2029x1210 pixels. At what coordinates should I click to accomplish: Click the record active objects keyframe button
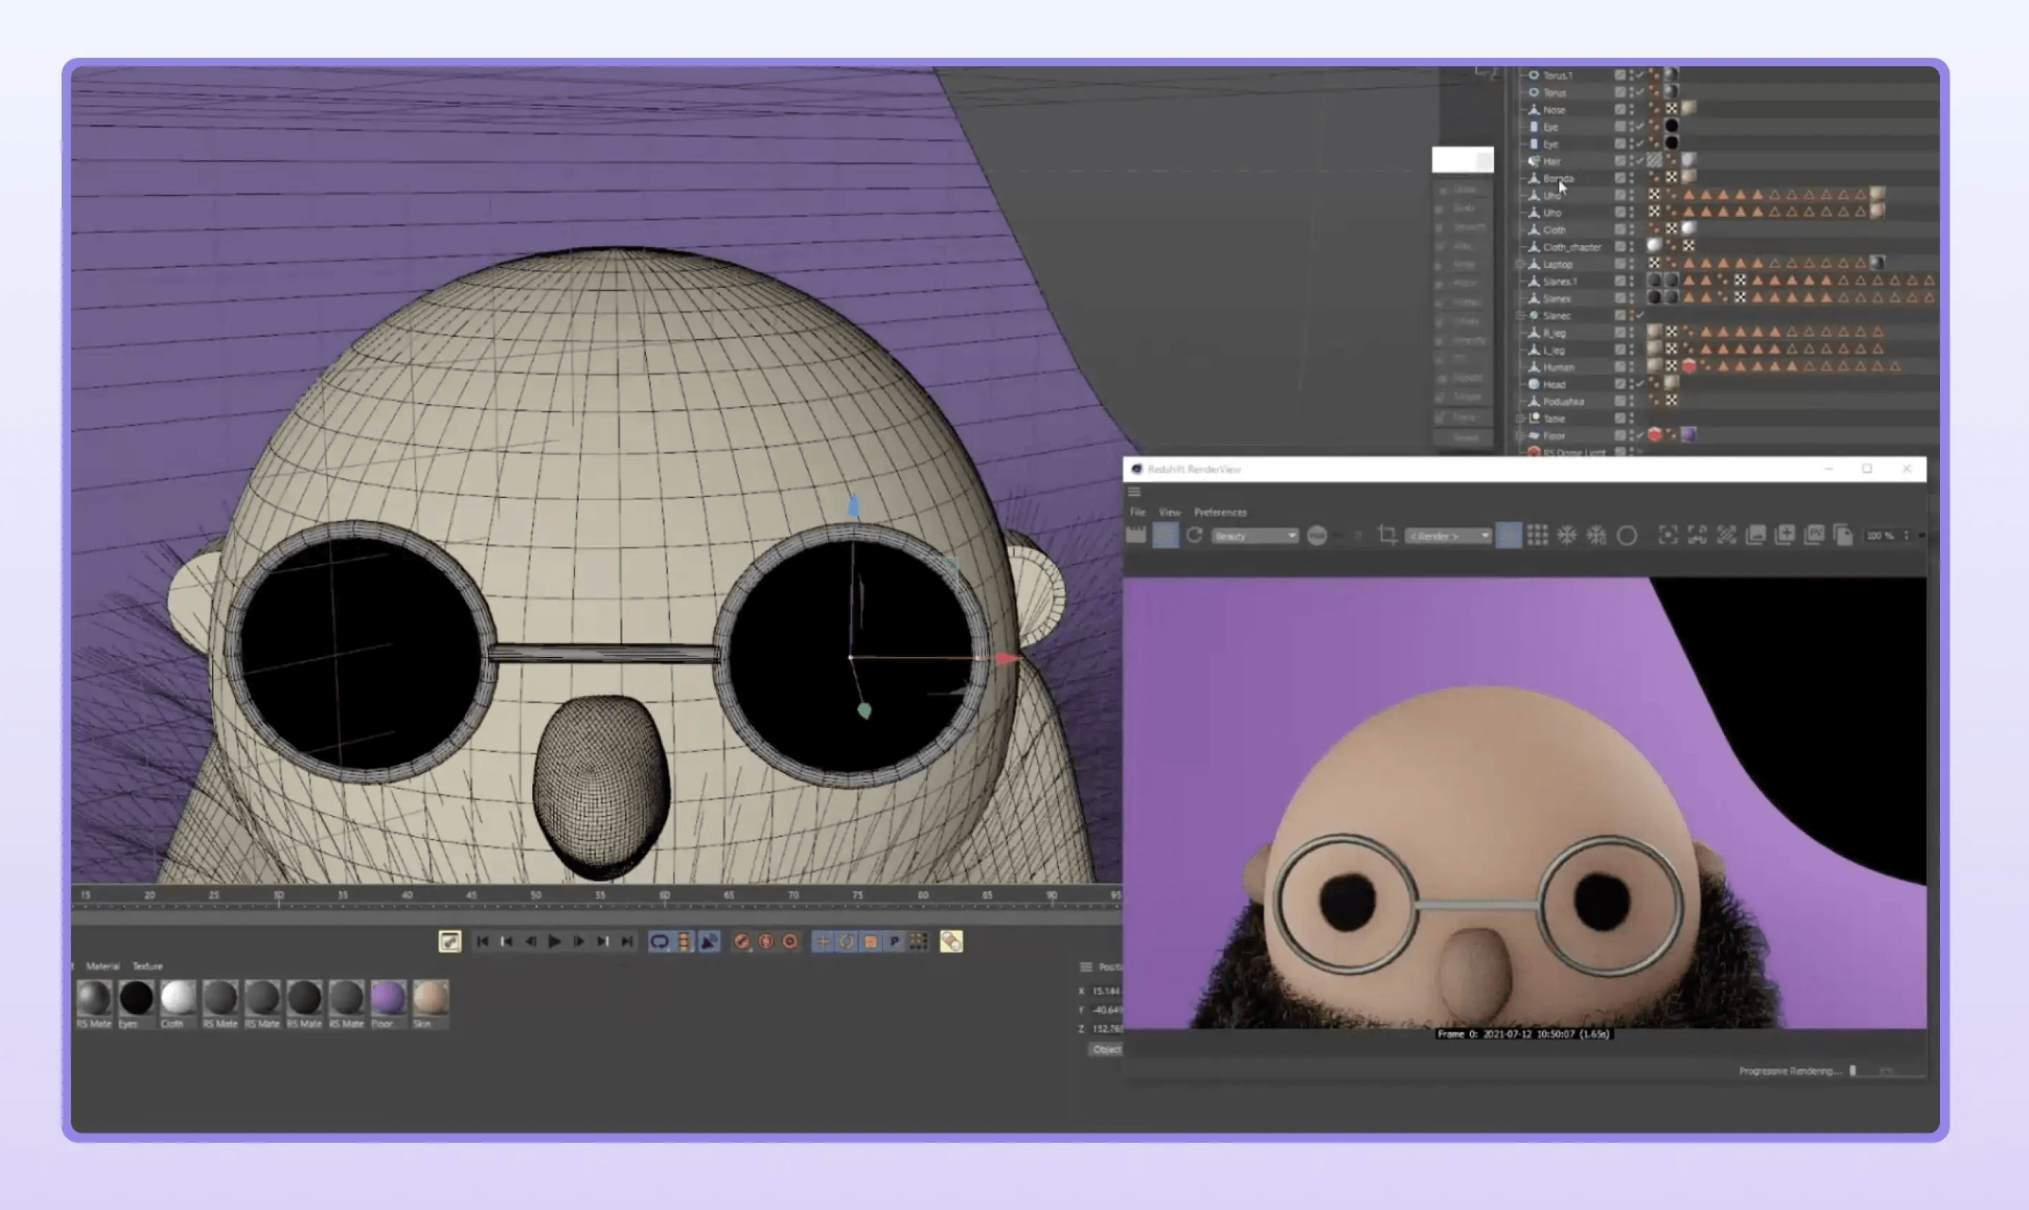point(742,941)
